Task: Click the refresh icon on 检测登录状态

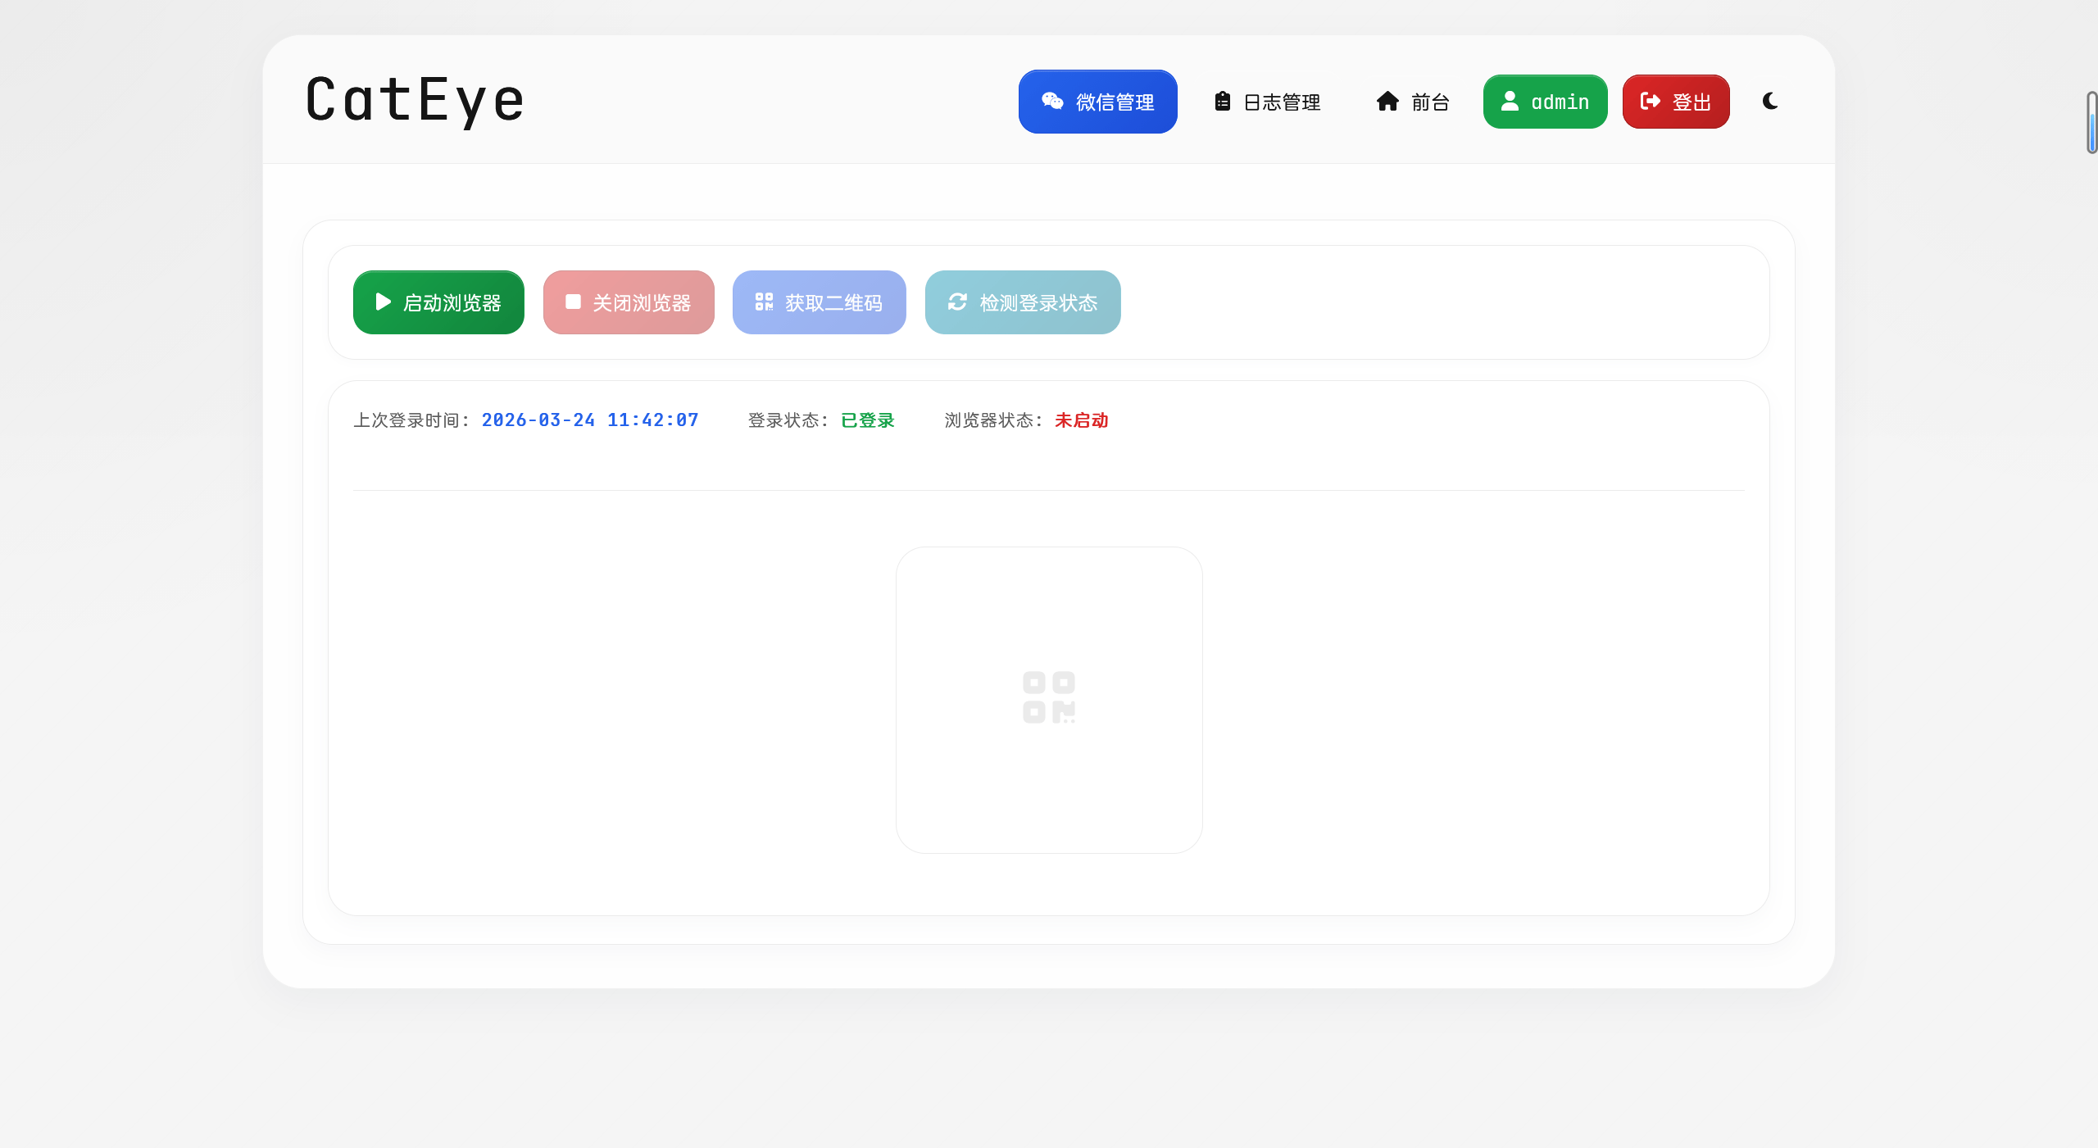Action: tap(957, 302)
